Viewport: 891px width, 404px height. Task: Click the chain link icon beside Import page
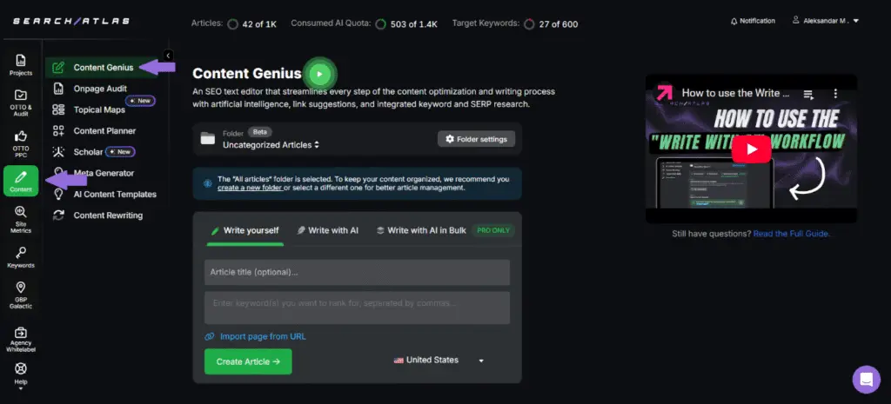(210, 336)
